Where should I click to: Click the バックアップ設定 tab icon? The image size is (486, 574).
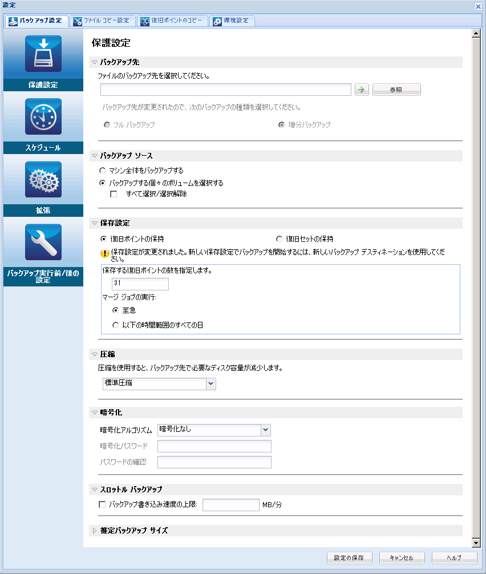11,21
